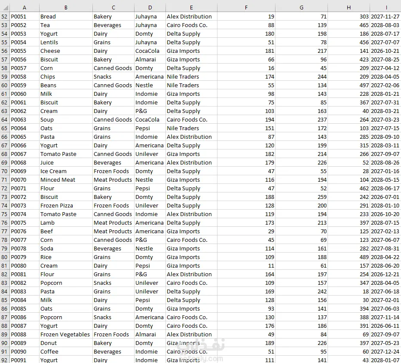Click the Minced Meat product cell
Image resolution: width=401 pixels, height=363 pixels.
(66, 180)
